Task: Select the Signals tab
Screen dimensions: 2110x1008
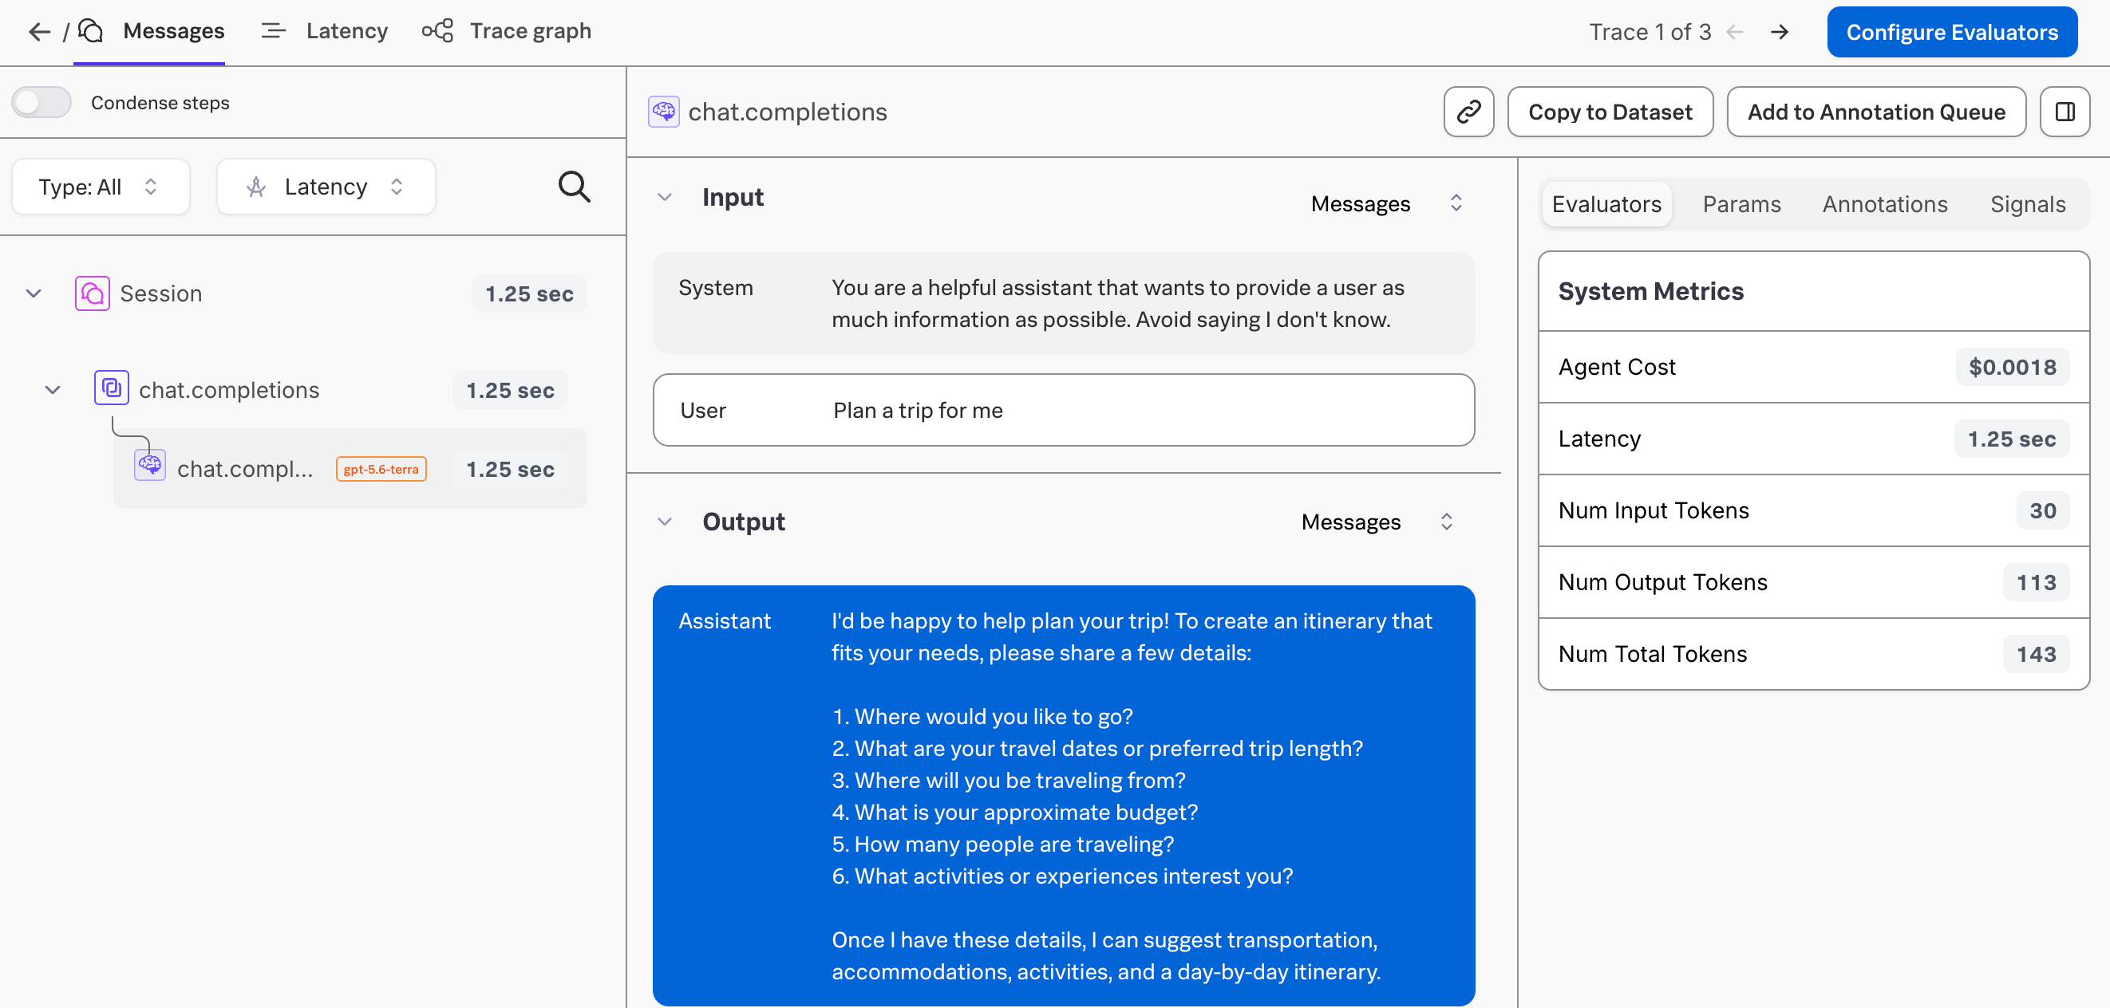Action: click(2027, 204)
